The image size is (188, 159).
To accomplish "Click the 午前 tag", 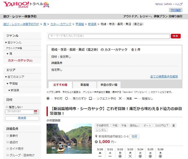I will click(115, 125).
